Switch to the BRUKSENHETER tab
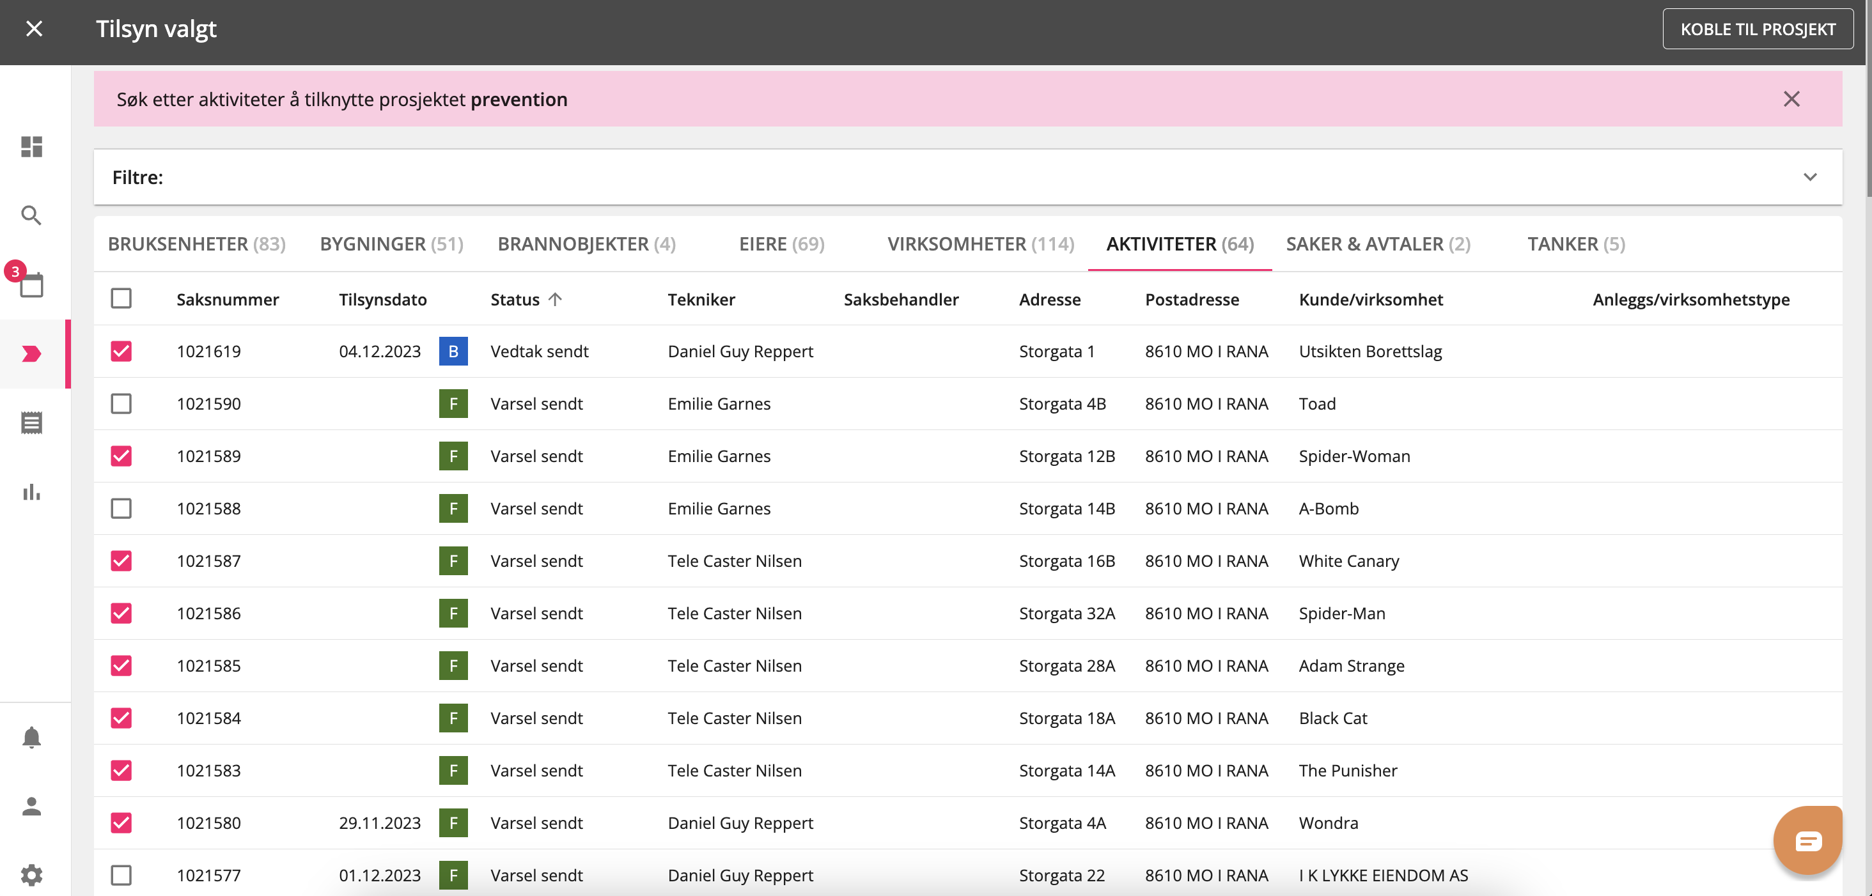 (x=197, y=244)
